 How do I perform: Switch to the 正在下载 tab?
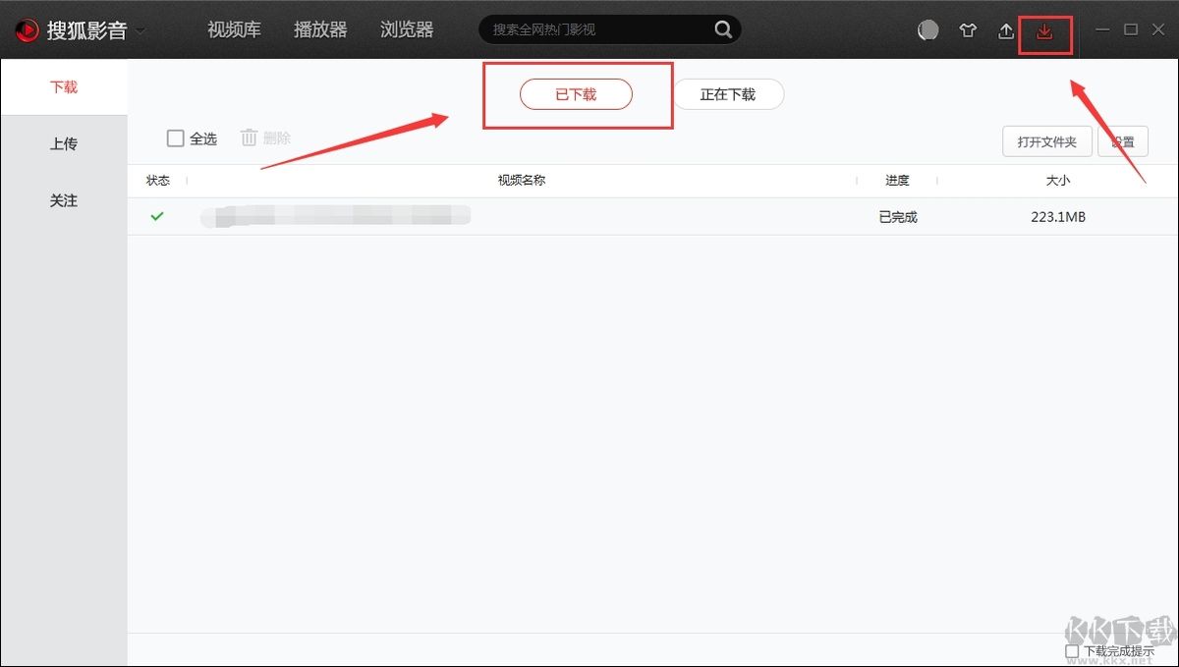click(x=728, y=94)
